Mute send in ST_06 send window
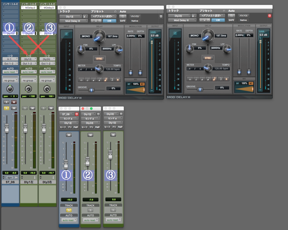This screenshot has width=288, height=230. (69, 135)
